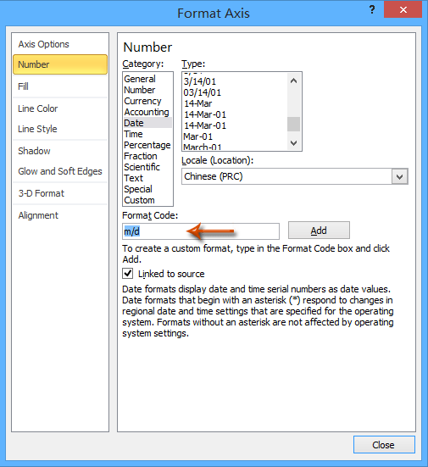Select Text category
The height and width of the screenshot is (467, 428).
(x=147, y=178)
